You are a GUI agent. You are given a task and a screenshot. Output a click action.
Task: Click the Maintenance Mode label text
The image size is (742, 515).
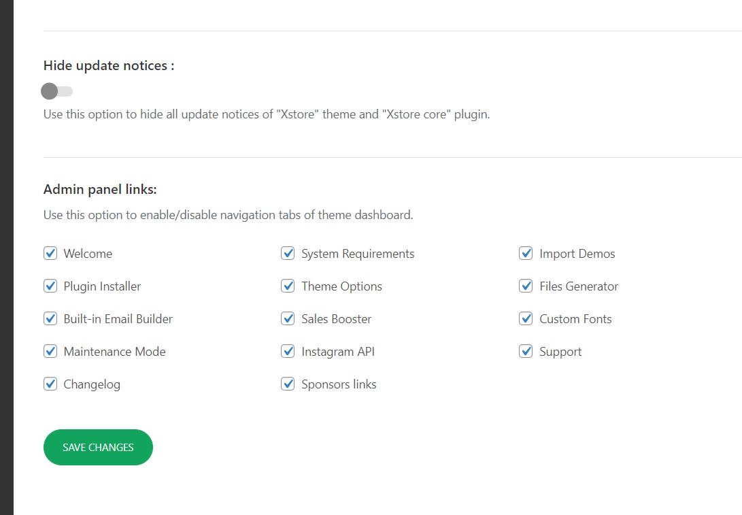[114, 352]
